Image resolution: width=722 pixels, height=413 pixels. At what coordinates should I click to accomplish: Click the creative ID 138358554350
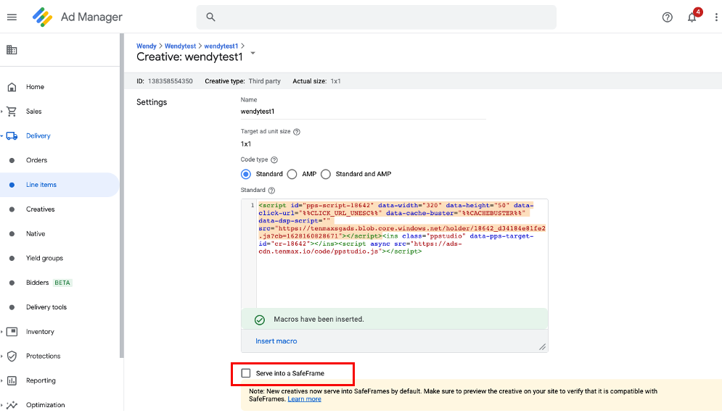[170, 81]
